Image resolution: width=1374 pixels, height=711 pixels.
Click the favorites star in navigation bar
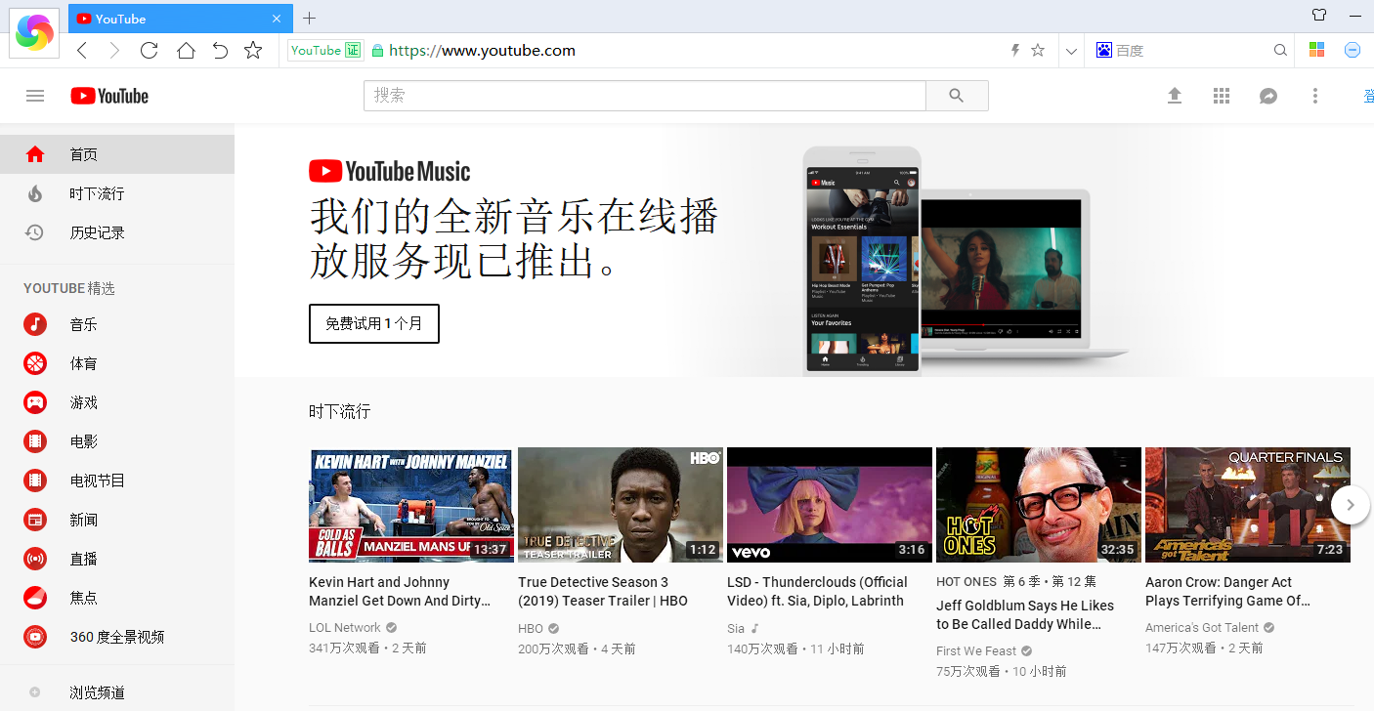(253, 51)
